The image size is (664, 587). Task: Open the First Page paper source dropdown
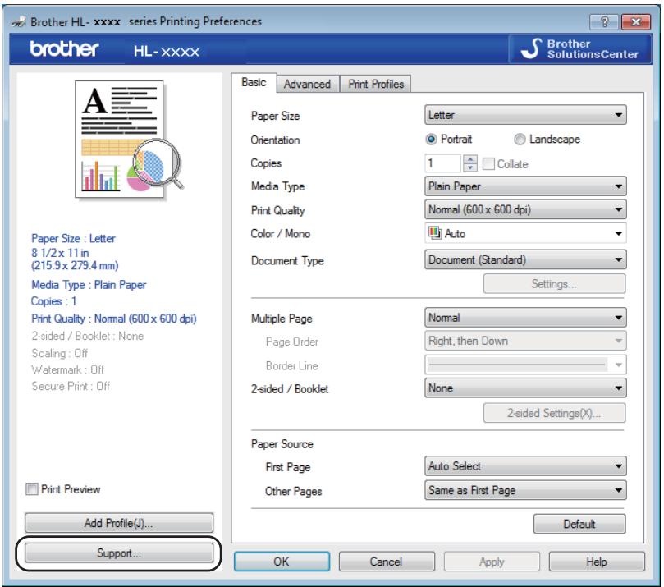click(525, 466)
